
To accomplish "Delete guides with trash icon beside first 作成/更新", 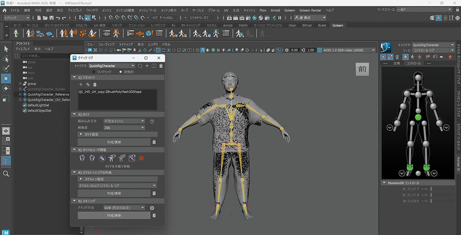I will (154, 142).
